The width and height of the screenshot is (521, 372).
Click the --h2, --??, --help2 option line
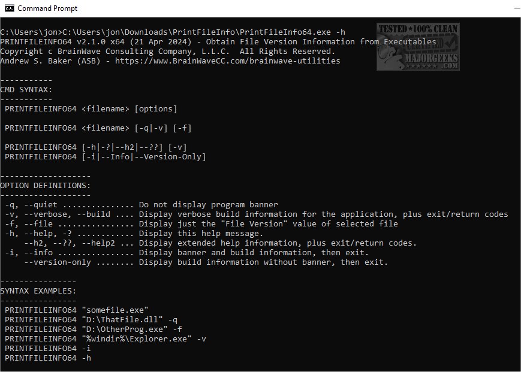click(220, 243)
